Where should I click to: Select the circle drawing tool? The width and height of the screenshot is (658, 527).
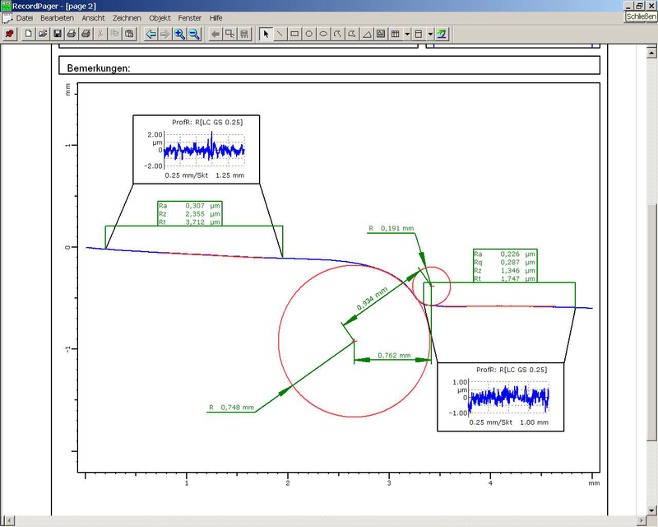[x=309, y=34]
